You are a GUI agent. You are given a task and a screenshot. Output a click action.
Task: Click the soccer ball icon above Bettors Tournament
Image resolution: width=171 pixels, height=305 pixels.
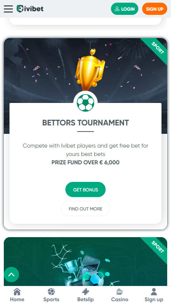pos(85,103)
